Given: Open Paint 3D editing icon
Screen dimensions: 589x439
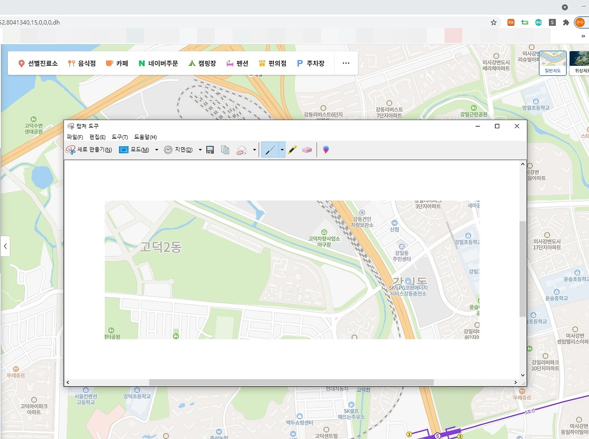Looking at the screenshot, I should point(326,150).
